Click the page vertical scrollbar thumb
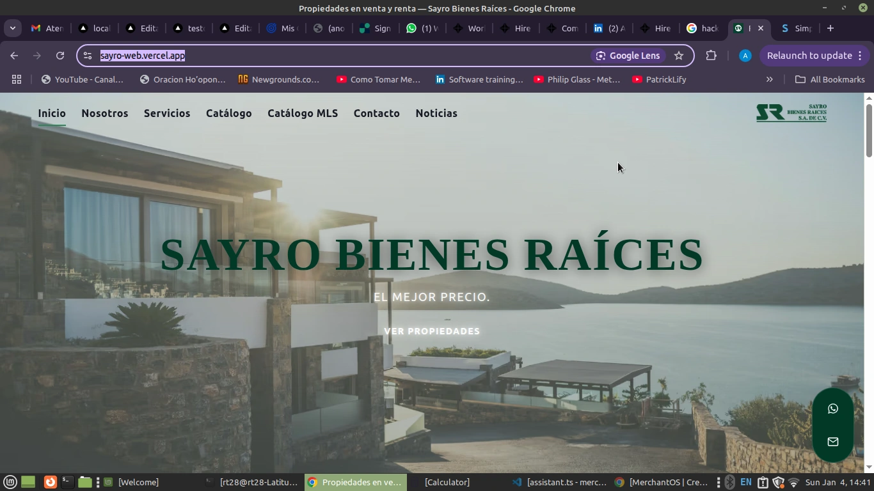The height and width of the screenshot is (491, 874). [x=869, y=130]
